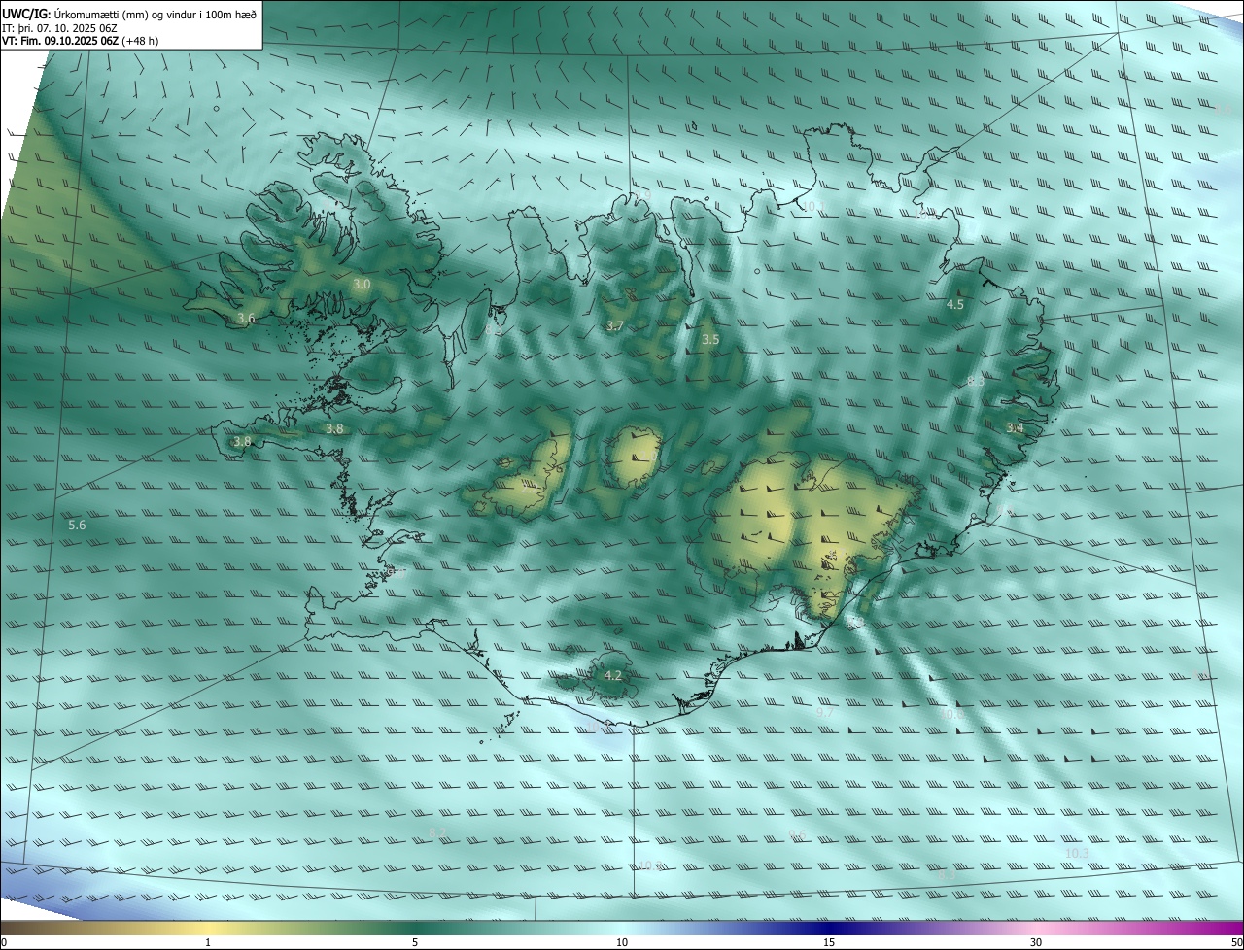Click the 3.0 value in the Westfjords

(x=362, y=285)
